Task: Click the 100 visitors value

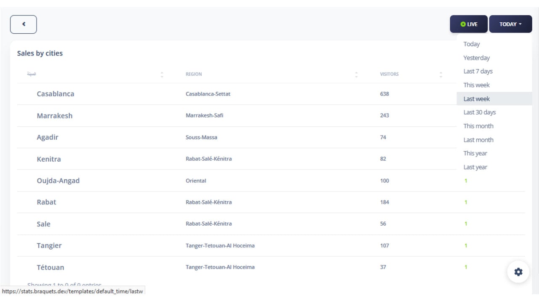Action: click(384, 181)
